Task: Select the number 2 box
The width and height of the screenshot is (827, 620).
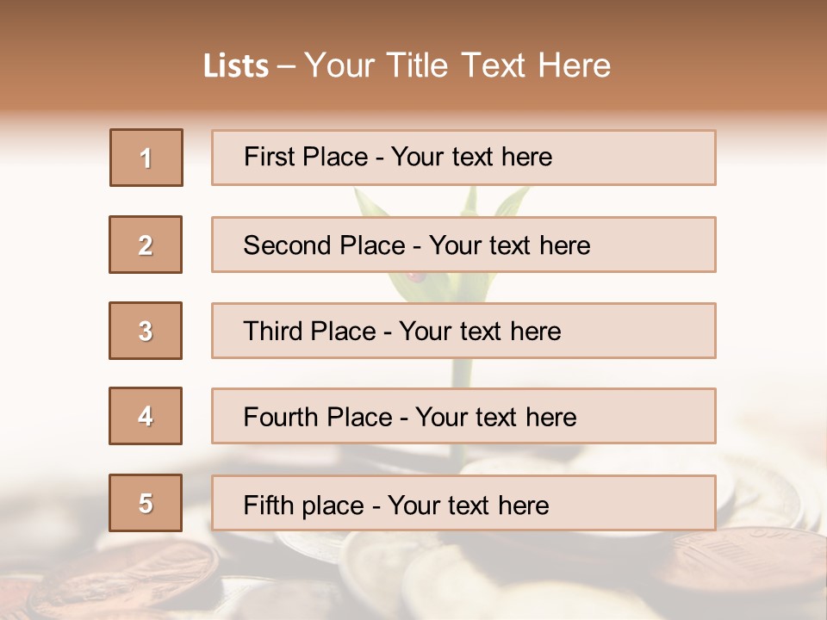Action: (x=146, y=245)
